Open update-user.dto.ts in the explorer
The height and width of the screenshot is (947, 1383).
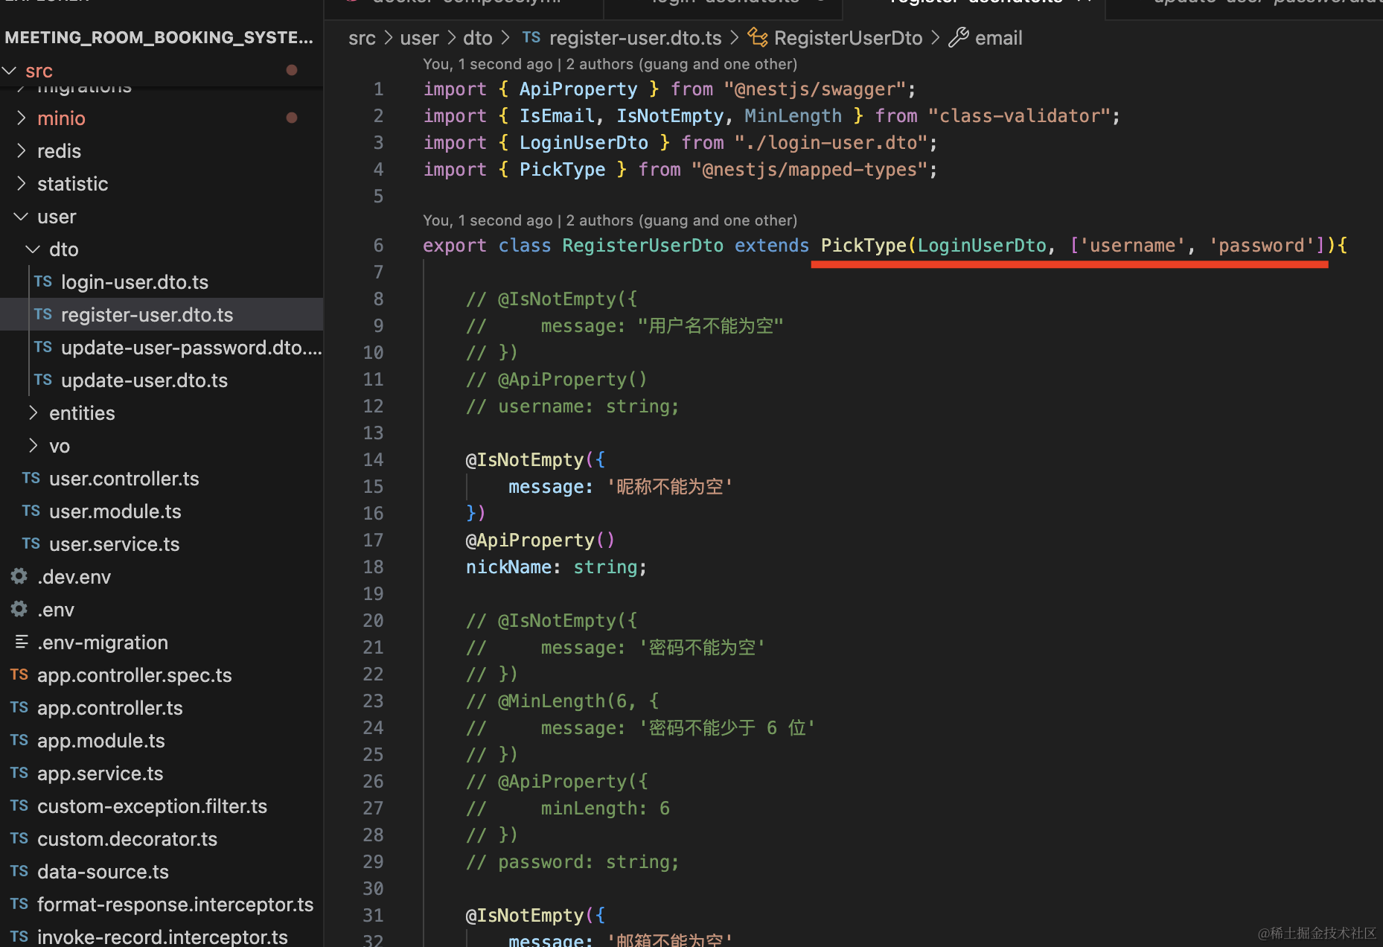click(x=144, y=380)
